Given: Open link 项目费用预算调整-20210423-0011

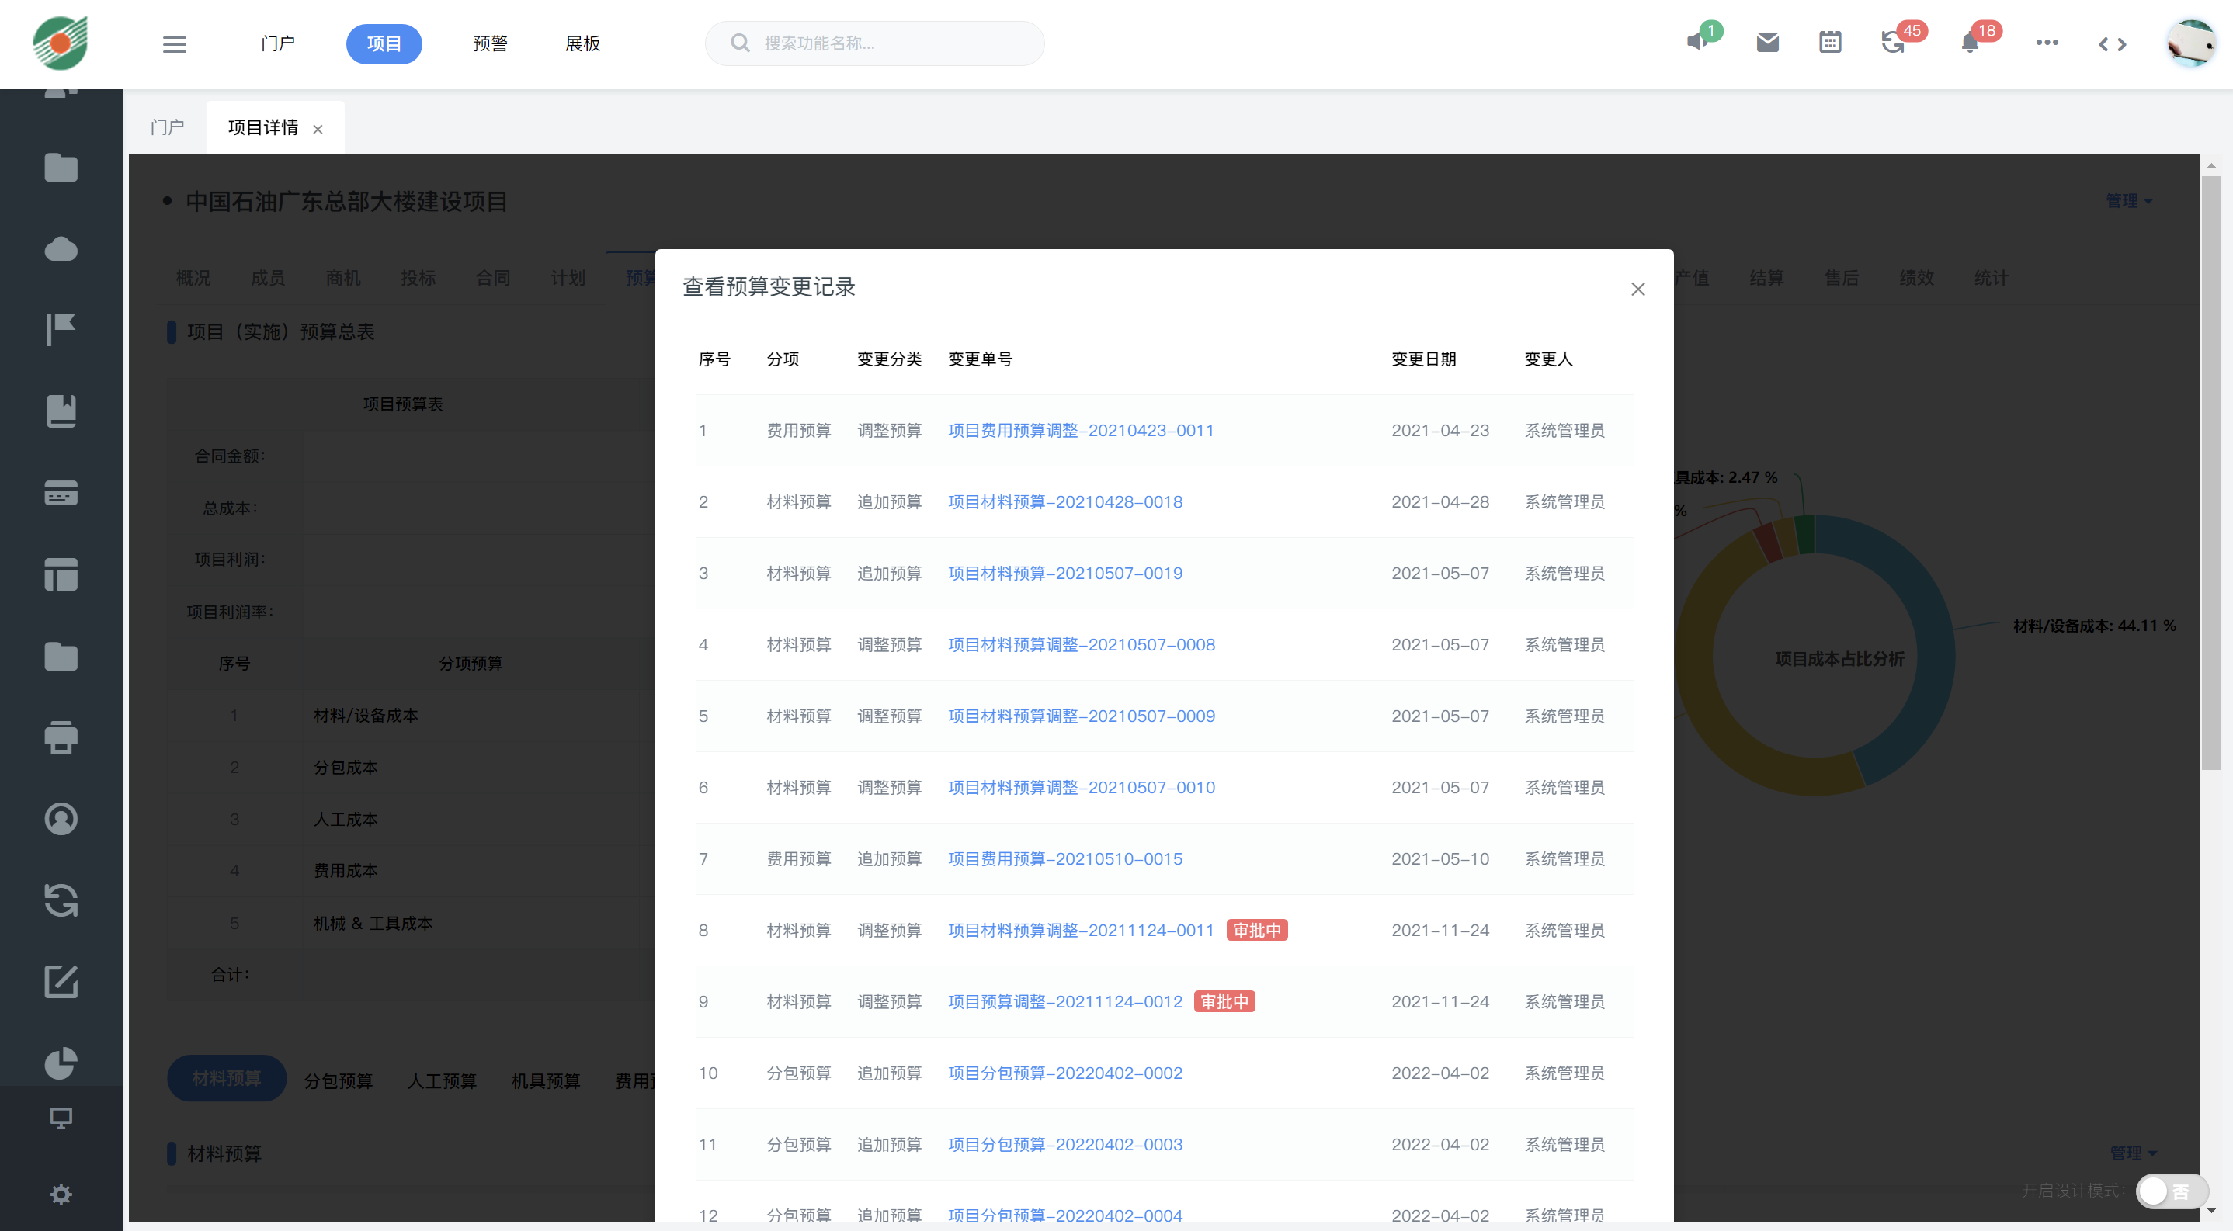Looking at the screenshot, I should pos(1081,431).
